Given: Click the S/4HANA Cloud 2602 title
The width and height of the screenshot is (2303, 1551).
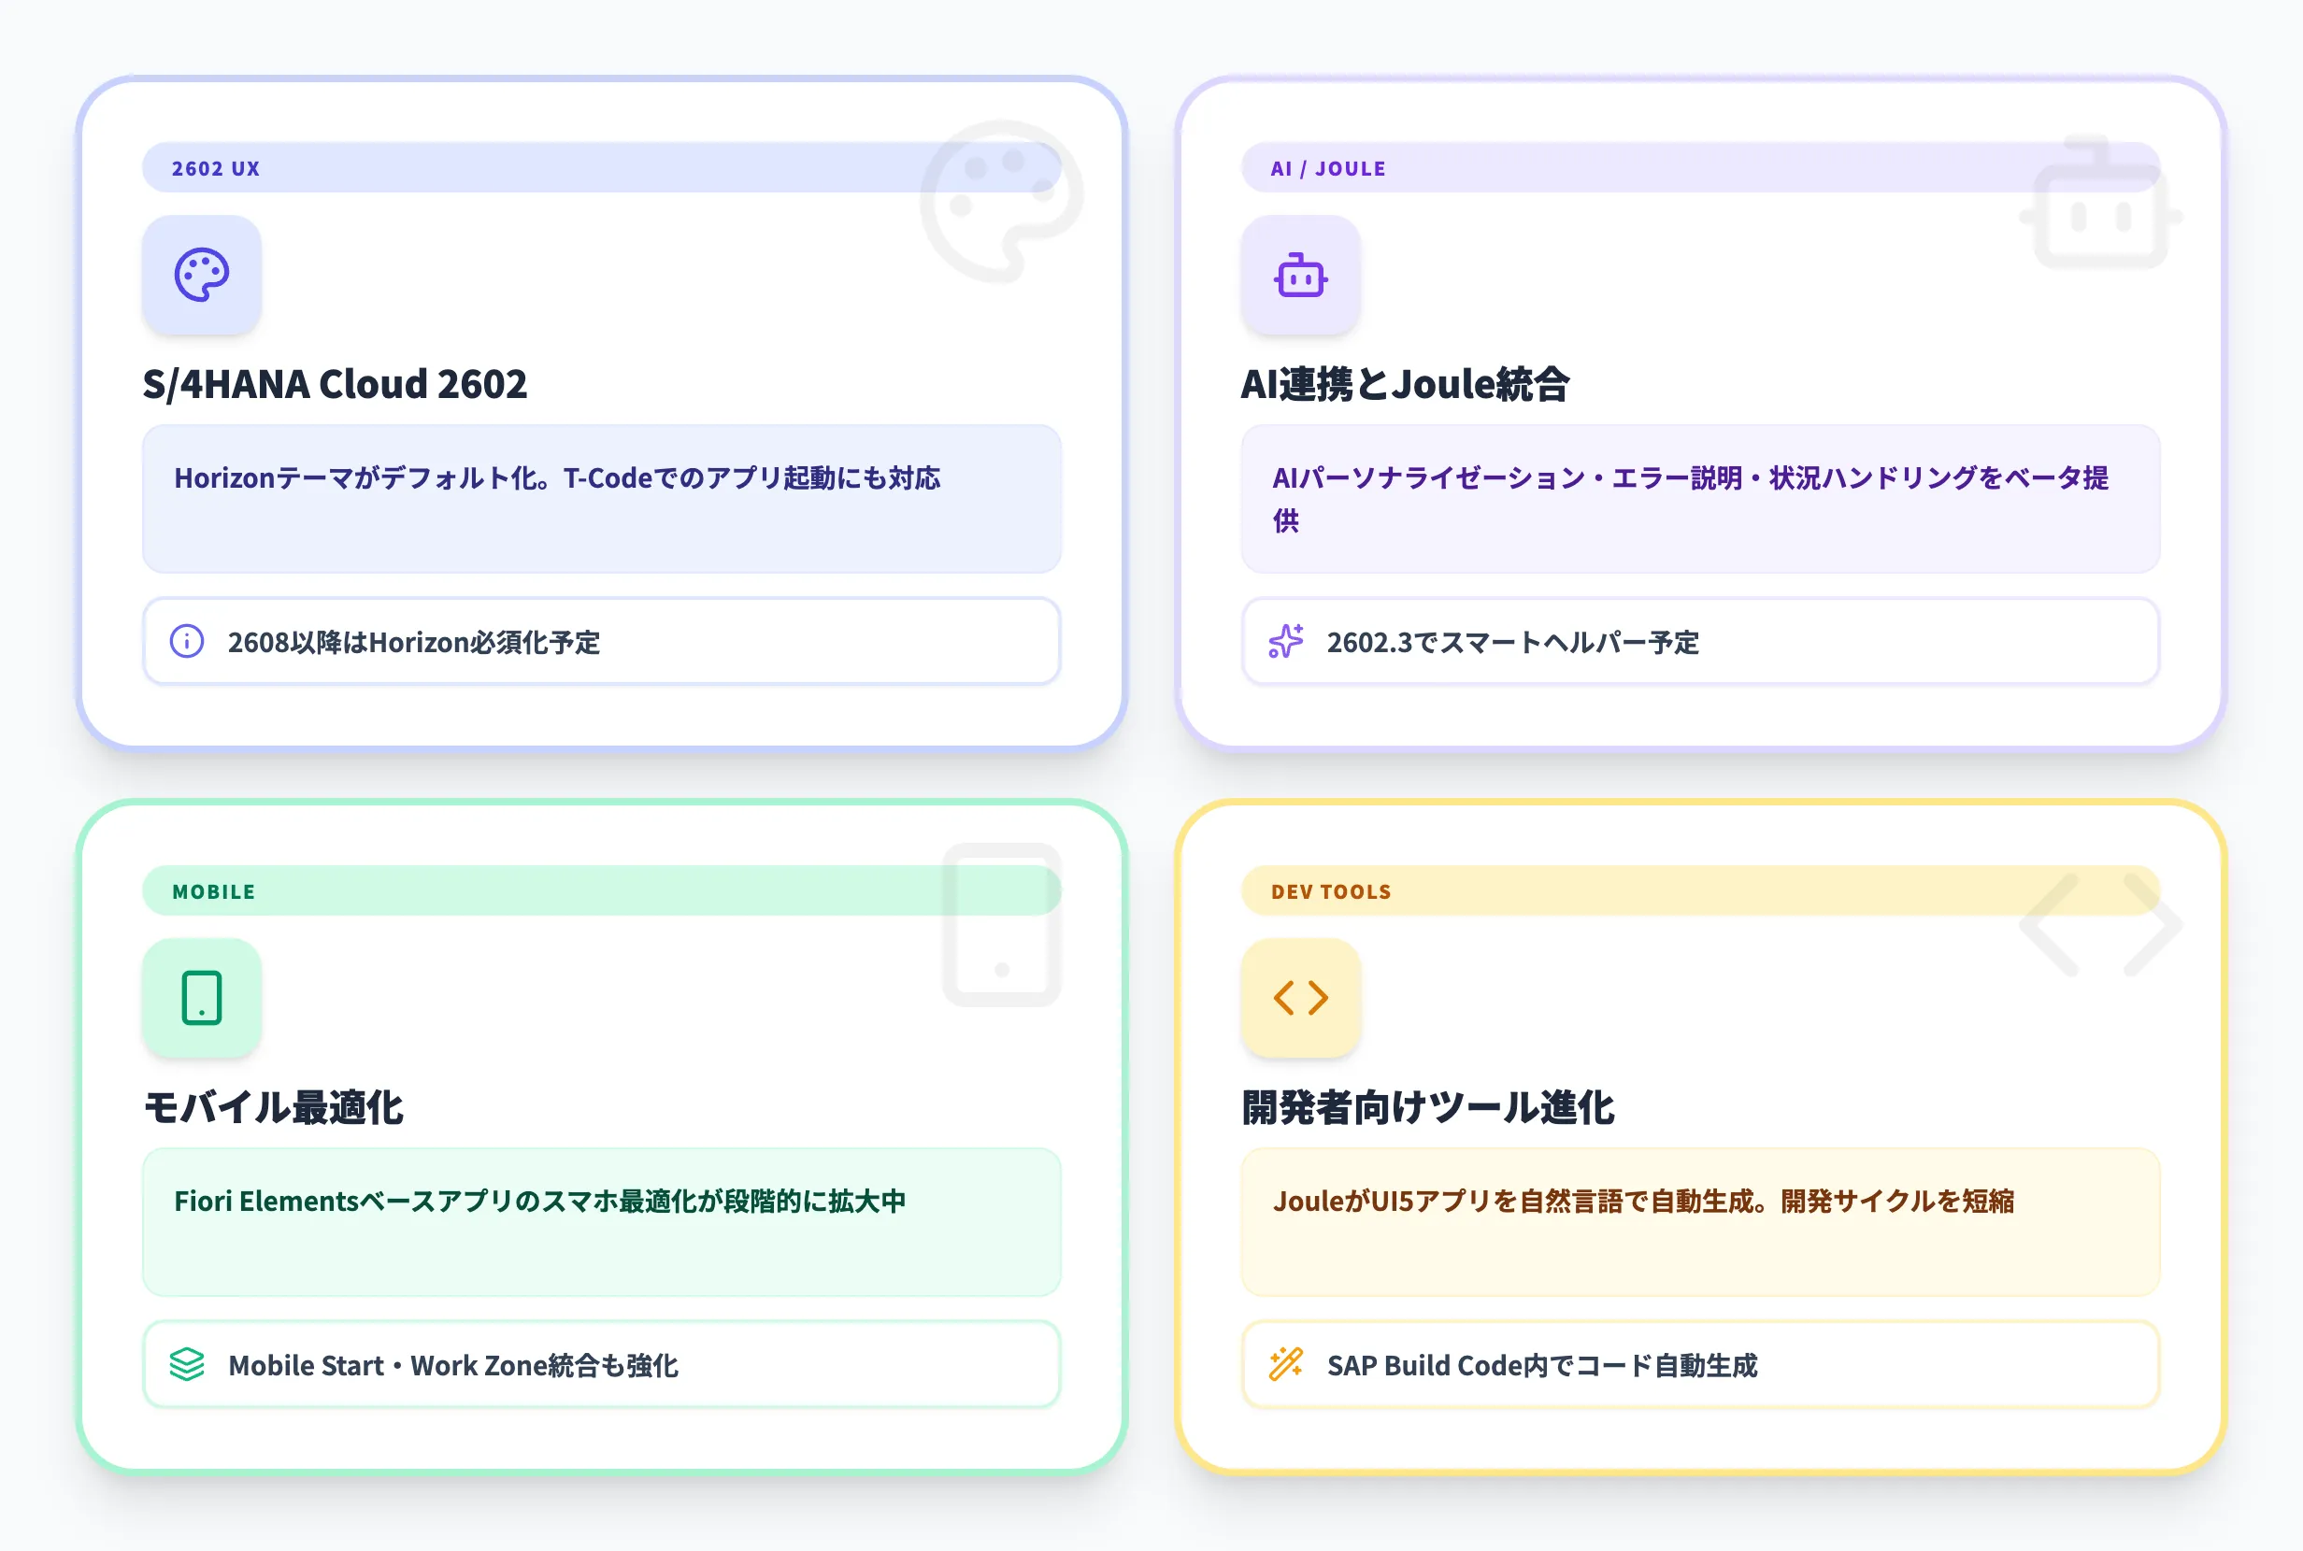Looking at the screenshot, I should click(336, 386).
